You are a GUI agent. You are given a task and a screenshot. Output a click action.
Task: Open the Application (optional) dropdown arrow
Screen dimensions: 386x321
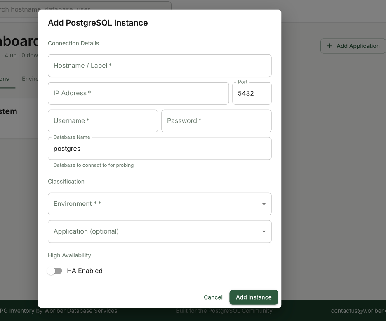point(264,231)
